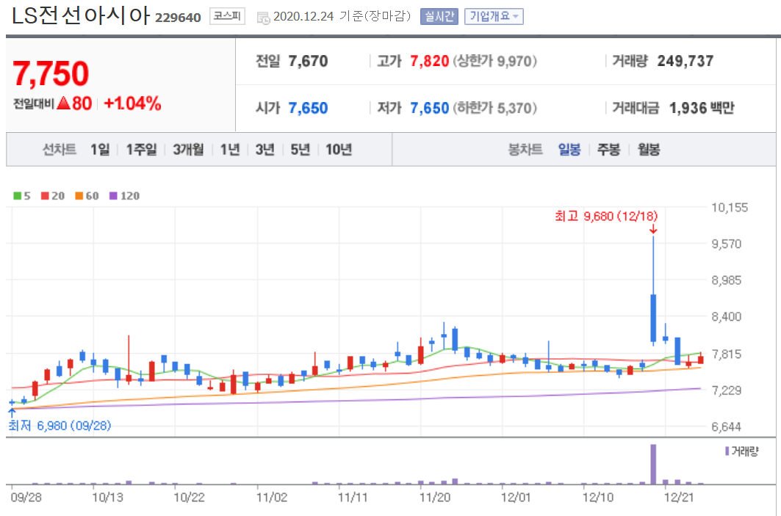Click the 하한가 5,370 text
The width and height of the screenshot is (781, 516).
494,108
